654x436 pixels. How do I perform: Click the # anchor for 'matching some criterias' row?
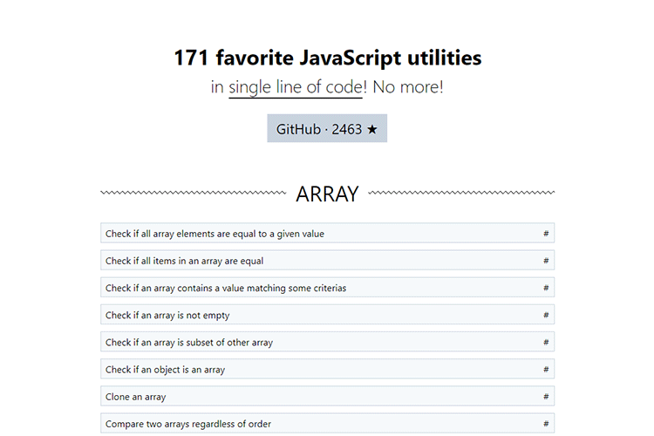pos(546,288)
